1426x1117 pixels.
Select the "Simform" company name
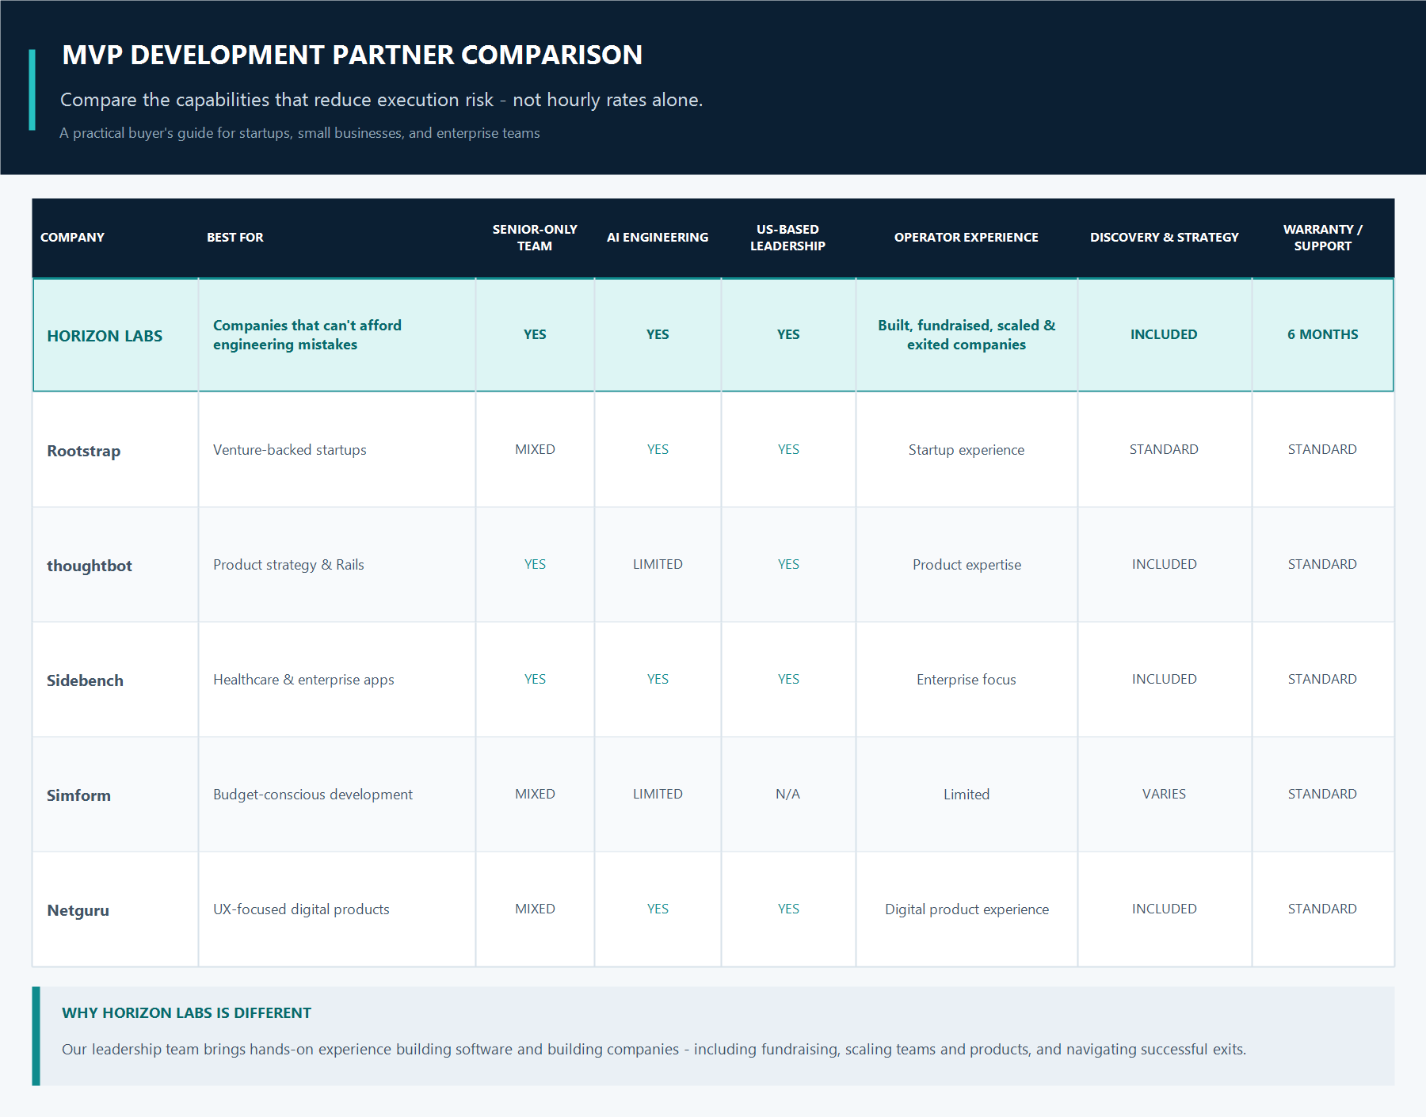click(x=78, y=795)
